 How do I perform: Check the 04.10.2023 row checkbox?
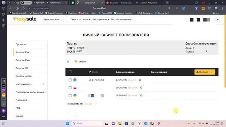coord(70,96)
